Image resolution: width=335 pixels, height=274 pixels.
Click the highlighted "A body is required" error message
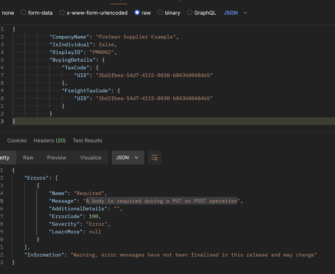161,201
